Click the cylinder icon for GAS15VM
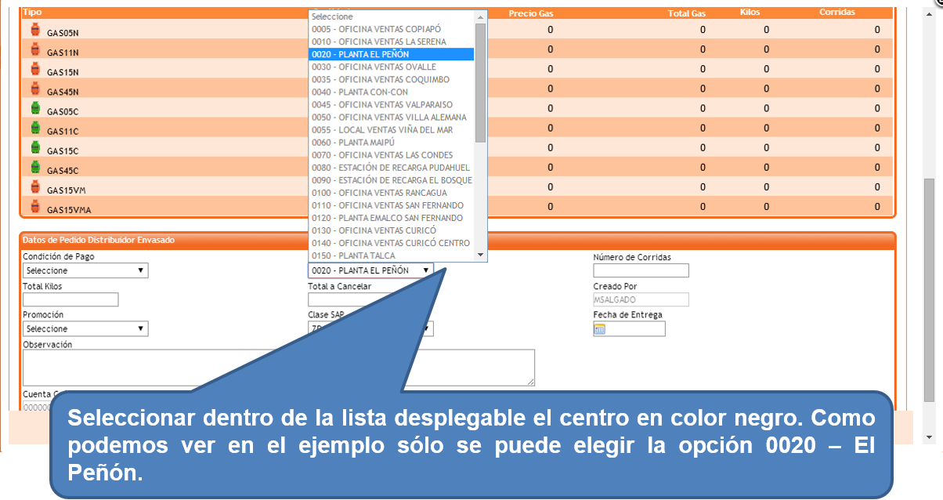The height and width of the screenshot is (500, 943). pos(35,187)
